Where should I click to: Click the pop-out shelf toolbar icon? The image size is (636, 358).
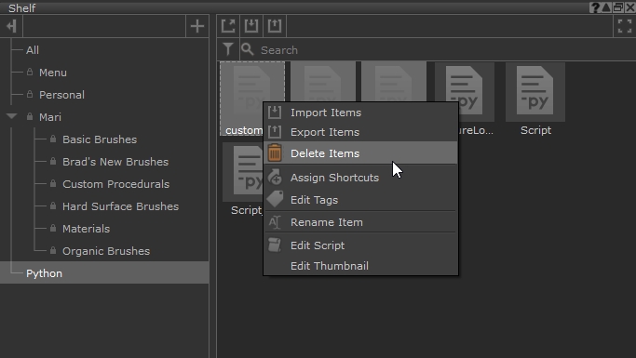coord(228,26)
